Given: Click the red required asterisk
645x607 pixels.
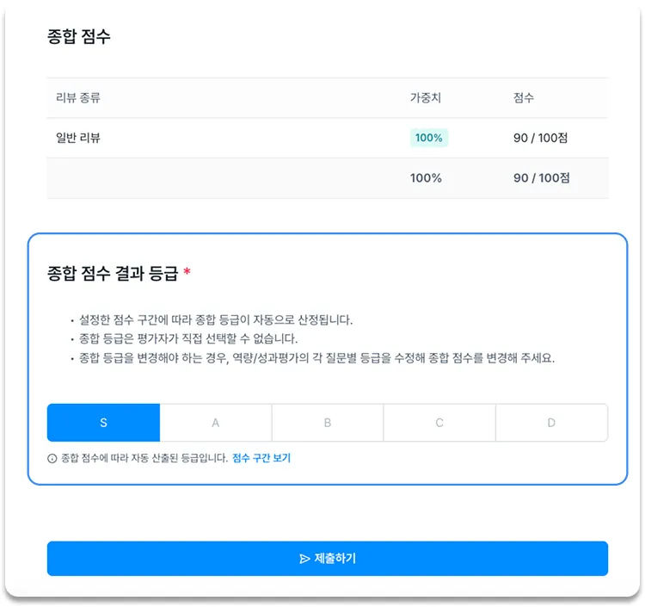Looking at the screenshot, I should 187,271.
